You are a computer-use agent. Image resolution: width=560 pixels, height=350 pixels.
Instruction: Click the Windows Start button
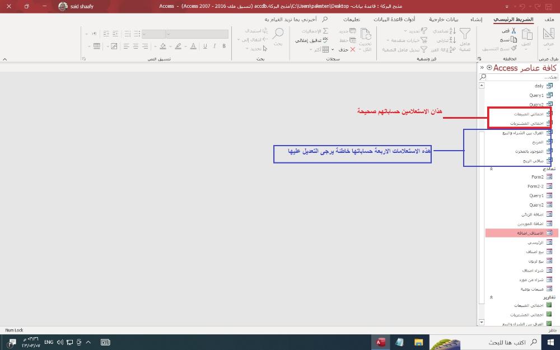click(x=550, y=342)
